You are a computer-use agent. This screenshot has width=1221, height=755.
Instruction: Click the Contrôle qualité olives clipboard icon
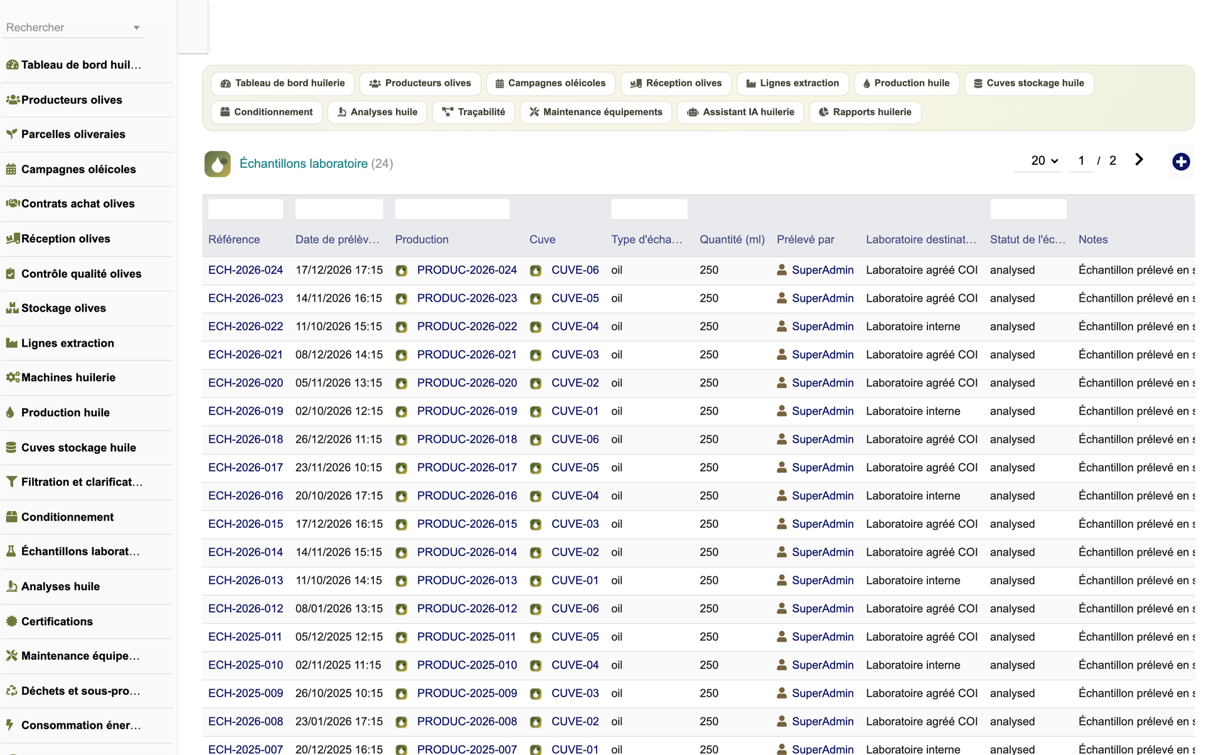(x=11, y=273)
